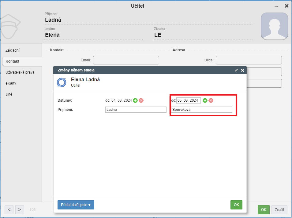Close the Změny během studia dialog
This screenshot has width=292, height=218.
click(x=242, y=70)
